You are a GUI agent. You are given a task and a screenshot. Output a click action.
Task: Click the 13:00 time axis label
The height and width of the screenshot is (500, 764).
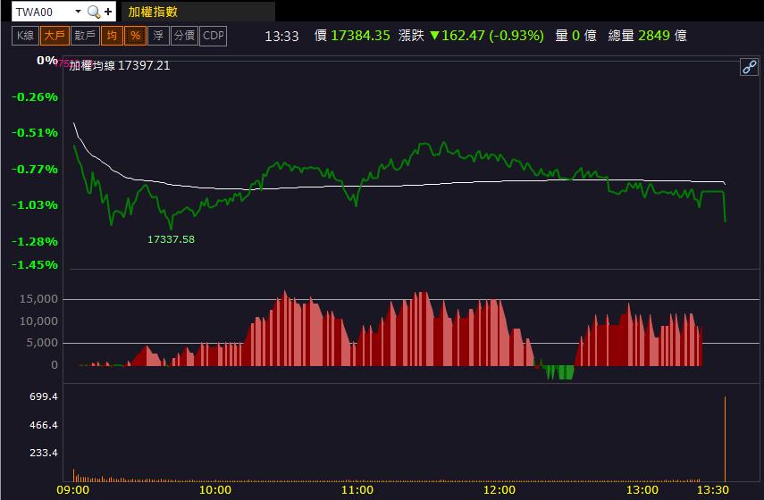642,490
